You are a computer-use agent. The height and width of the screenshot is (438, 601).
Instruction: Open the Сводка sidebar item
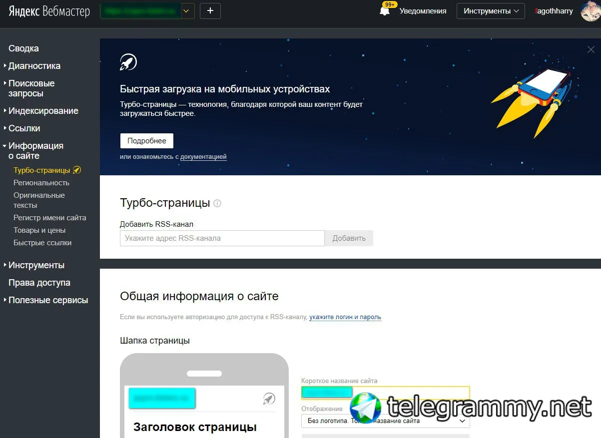point(23,48)
